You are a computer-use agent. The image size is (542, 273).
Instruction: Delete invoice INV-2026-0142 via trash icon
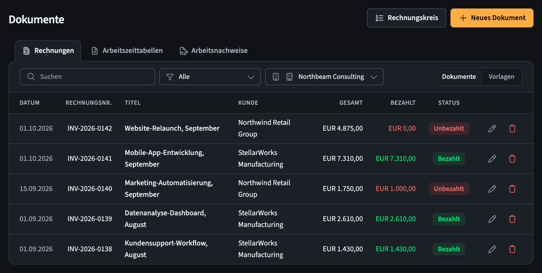(x=512, y=128)
